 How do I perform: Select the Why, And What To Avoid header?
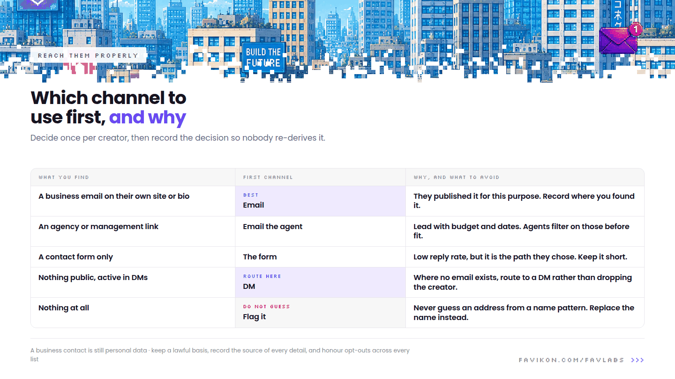tap(456, 177)
